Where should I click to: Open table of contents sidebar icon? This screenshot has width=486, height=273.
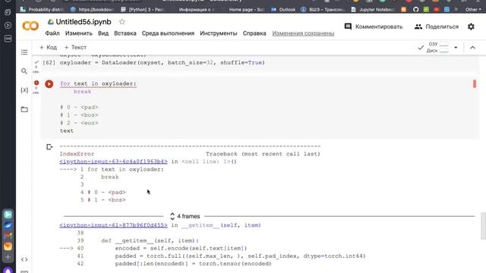pos(24,52)
